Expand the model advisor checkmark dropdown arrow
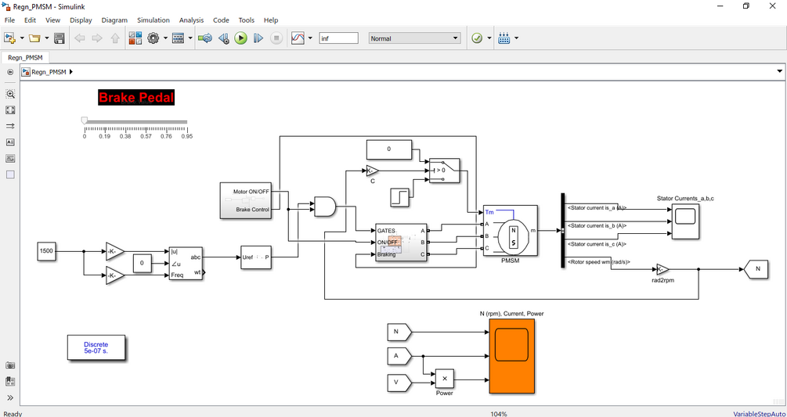This screenshot has height=417, width=787. click(x=489, y=38)
